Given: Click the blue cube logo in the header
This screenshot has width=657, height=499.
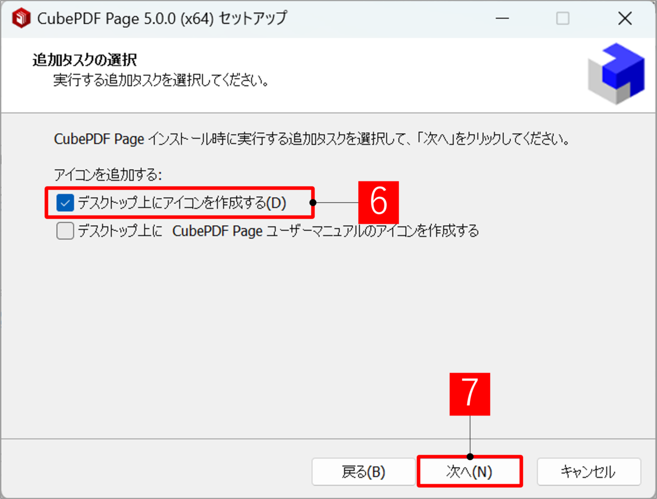Looking at the screenshot, I should [x=616, y=73].
